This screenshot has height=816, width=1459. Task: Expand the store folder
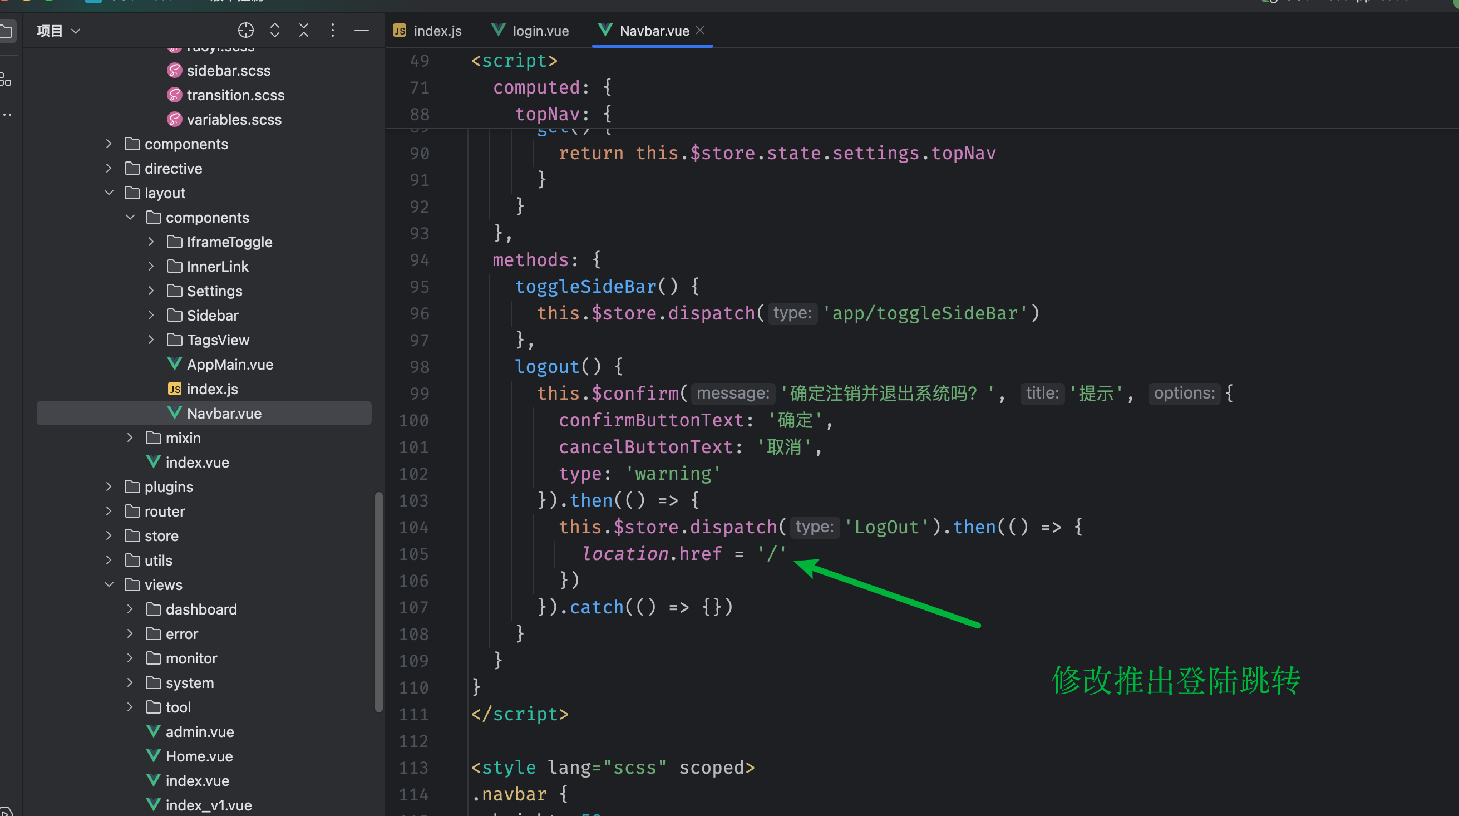(x=109, y=535)
